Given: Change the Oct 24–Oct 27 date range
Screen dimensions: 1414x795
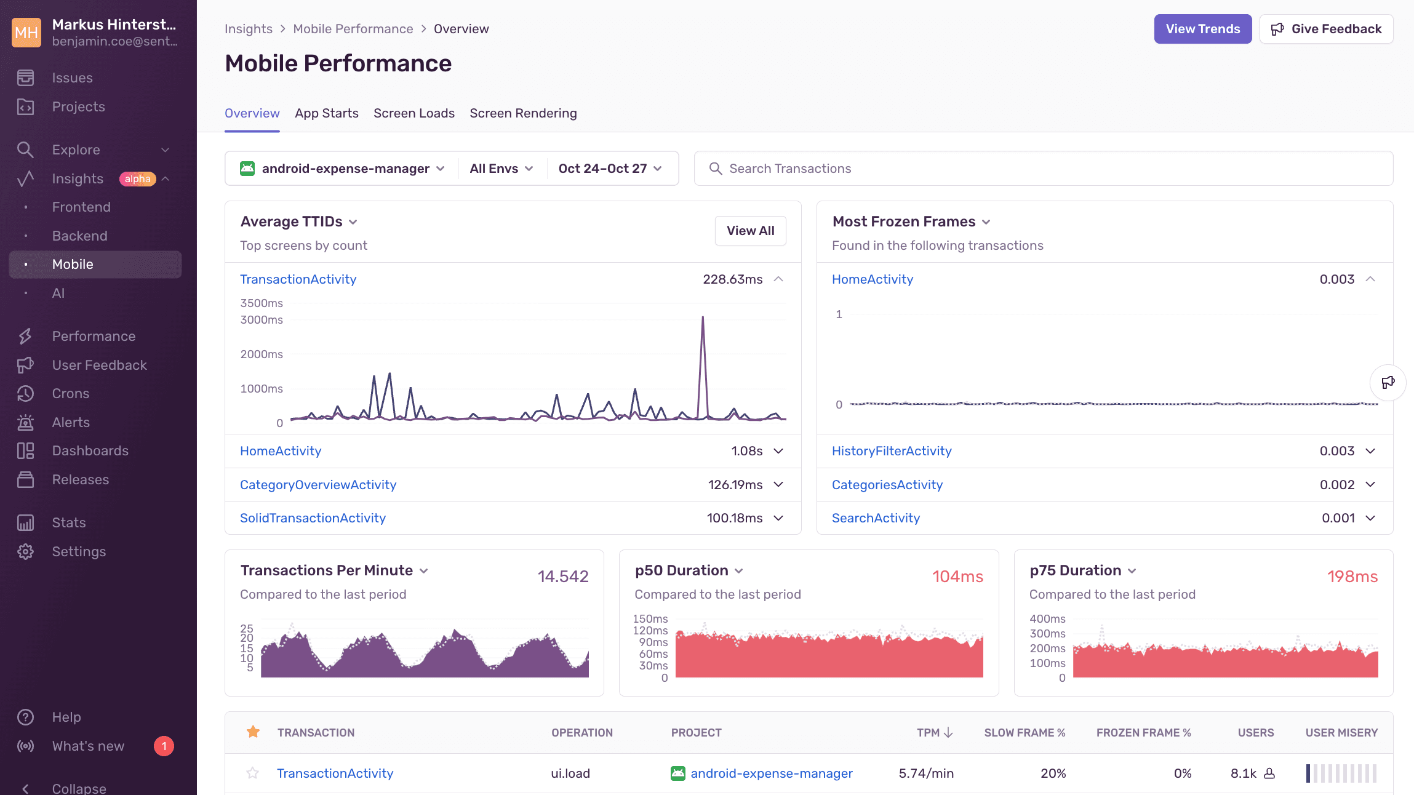Looking at the screenshot, I should (x=610, y=168).
